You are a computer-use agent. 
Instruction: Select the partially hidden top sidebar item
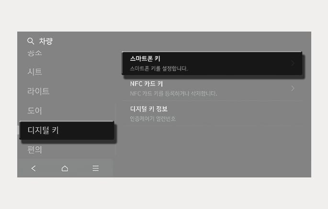click(x=35, y=53)
